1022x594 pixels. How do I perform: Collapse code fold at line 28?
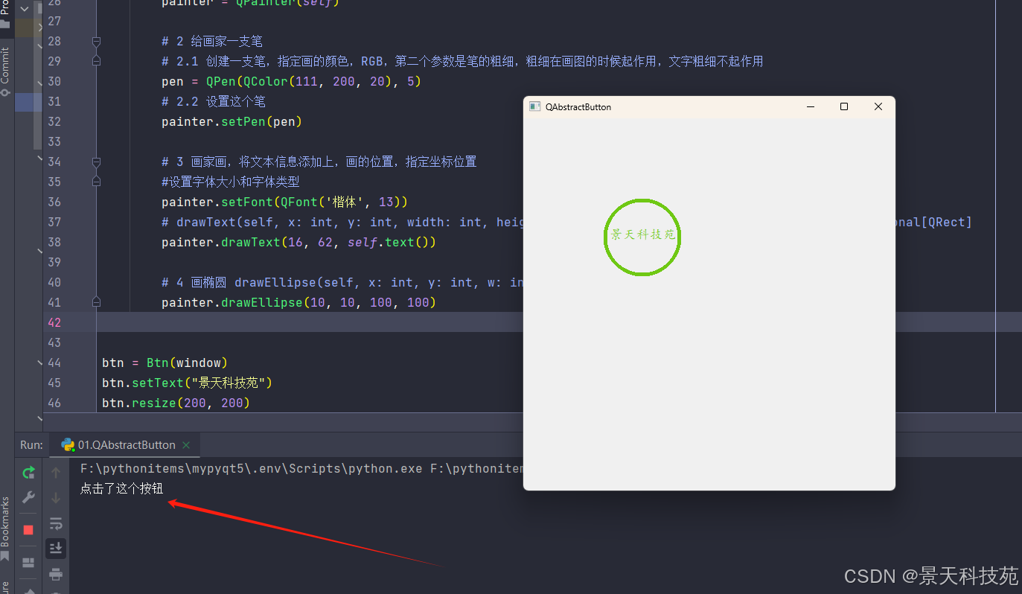tap(96, 42)
